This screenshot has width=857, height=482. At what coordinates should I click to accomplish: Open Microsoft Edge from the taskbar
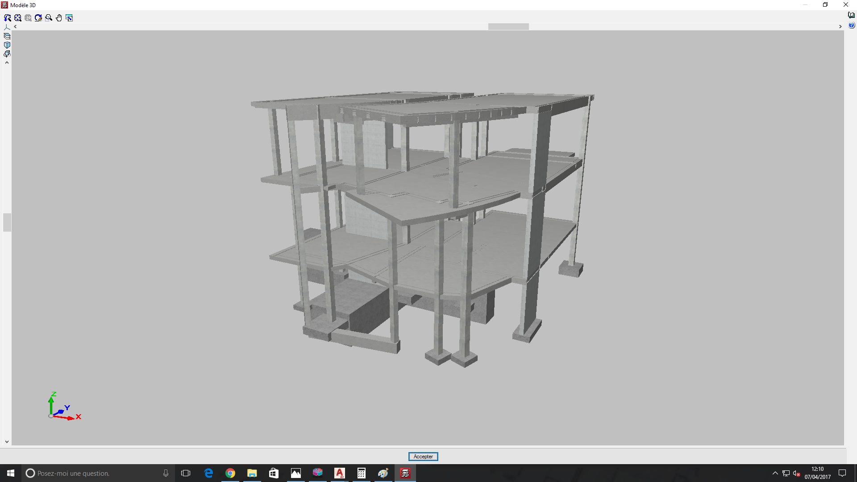pos(208,473)
